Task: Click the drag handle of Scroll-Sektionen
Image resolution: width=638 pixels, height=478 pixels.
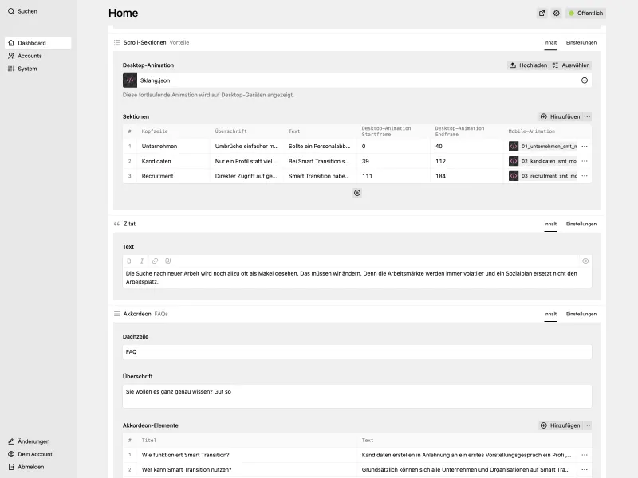Action: [x=116, y=43]
